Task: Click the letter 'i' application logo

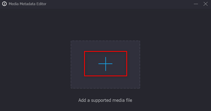Action: point(4,4)
